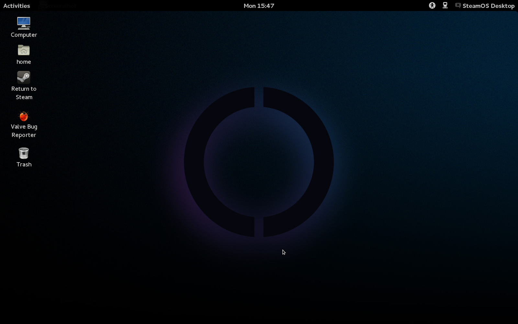Open the Trash
Image resolution: width=518 pixels, height=324 pixels.
[23, 154]
